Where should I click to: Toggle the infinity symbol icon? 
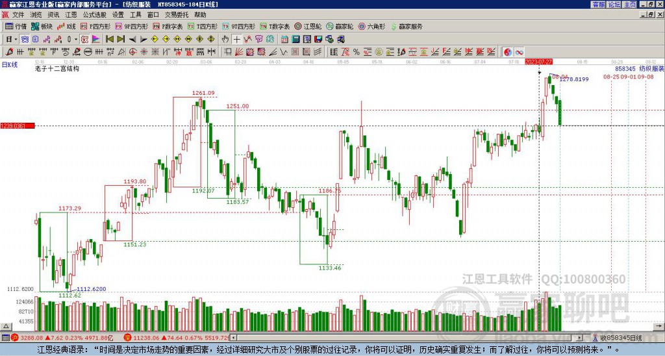[x=519, y=52]
